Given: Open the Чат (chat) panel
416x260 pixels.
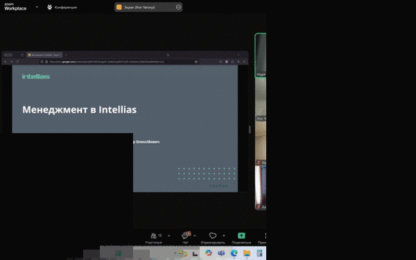Looking at the screenshot, I should [185, 237].
